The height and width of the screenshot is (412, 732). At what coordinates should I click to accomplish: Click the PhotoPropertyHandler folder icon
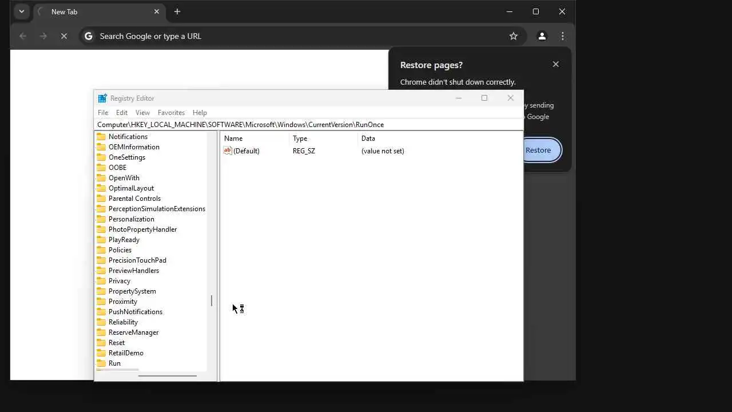tap(101, 229)
